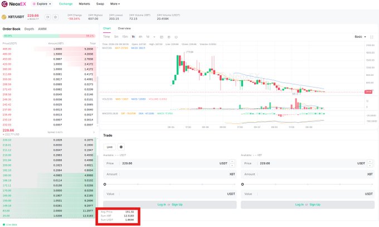
Task: Select the 480.00 sell order row
Action: click(x=49, y=54)
